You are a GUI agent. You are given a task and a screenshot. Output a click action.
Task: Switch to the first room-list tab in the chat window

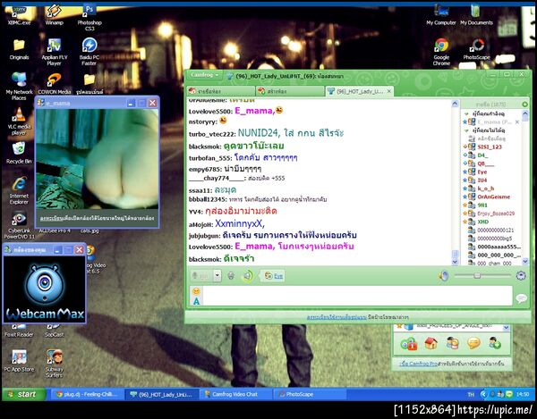coord(221,91)
